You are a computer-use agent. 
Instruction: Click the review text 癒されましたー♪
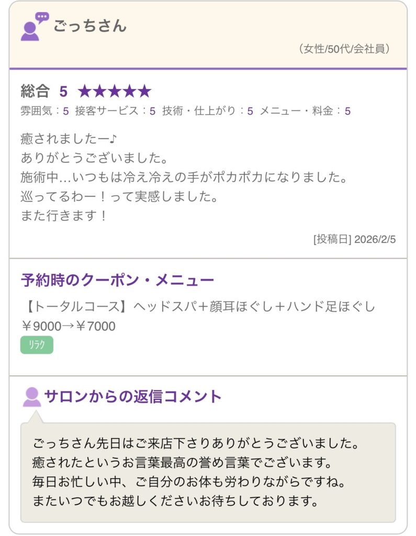[x=69, y=139]
